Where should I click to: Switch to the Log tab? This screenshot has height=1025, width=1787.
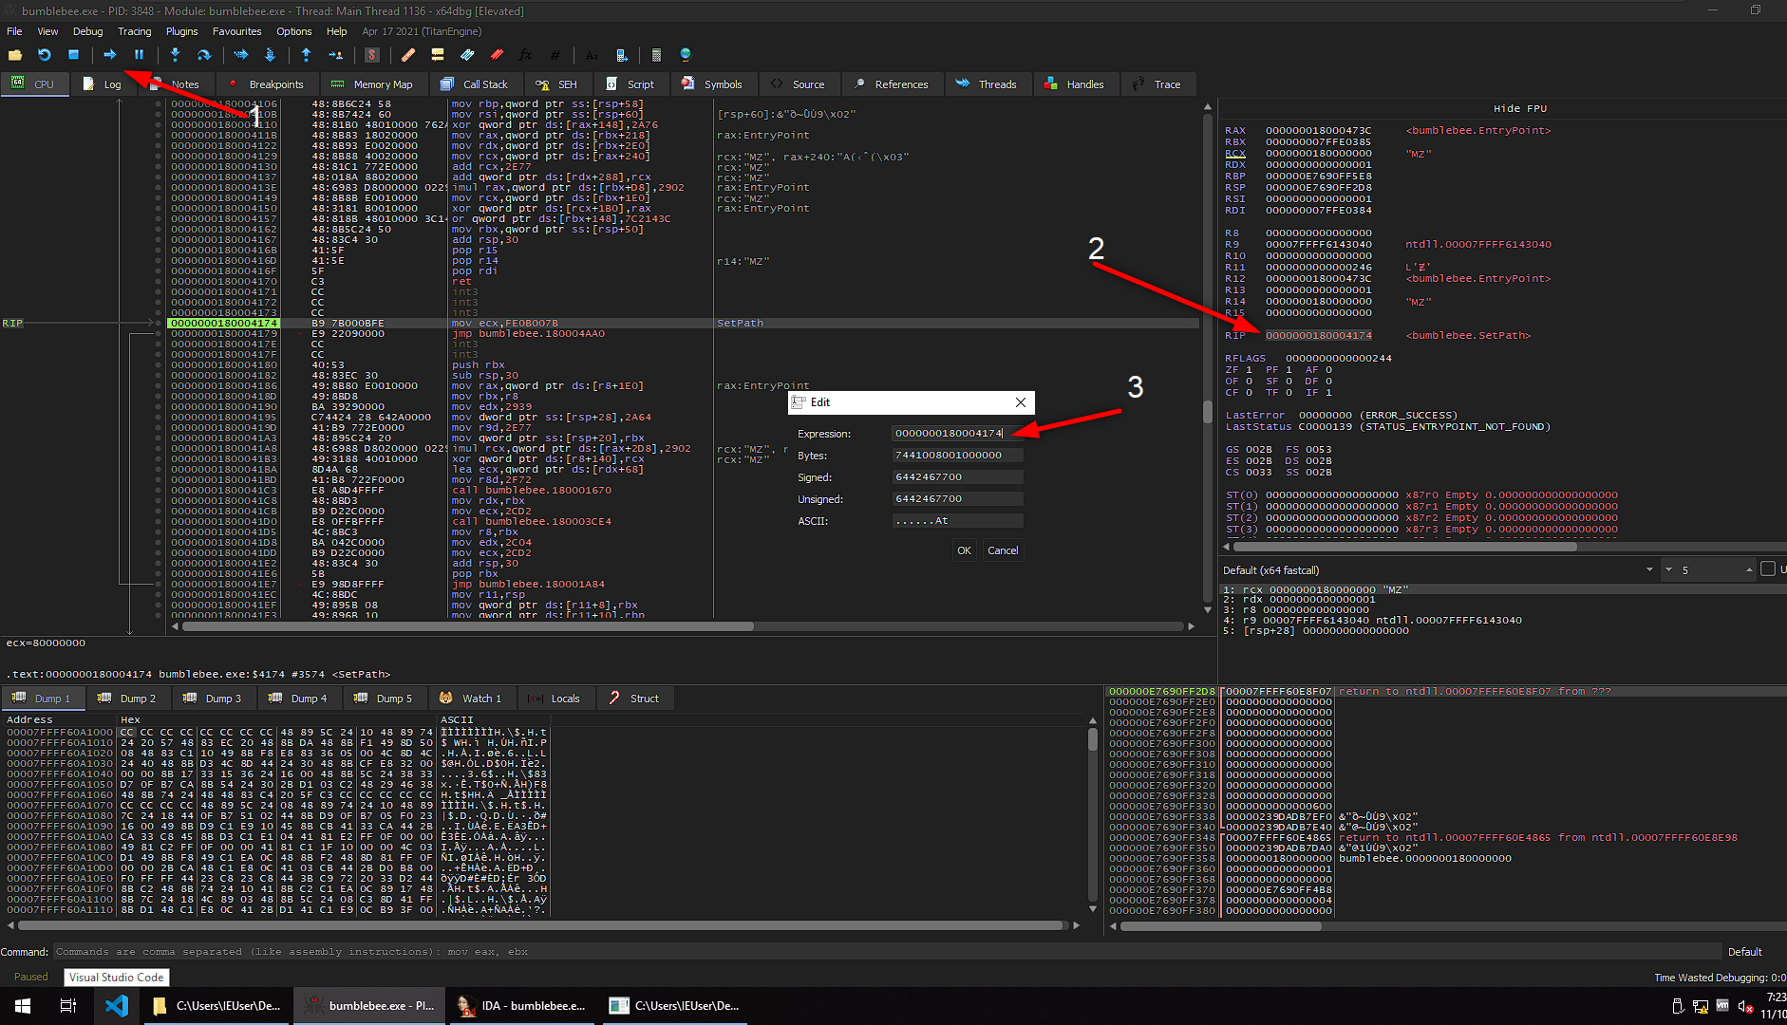coord(103,84)
